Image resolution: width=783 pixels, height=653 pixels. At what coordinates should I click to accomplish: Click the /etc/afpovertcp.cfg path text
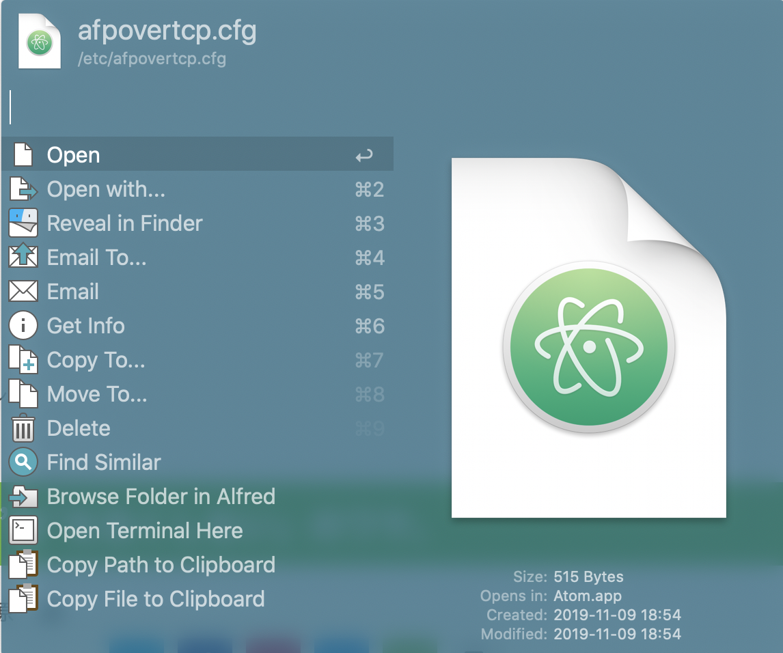(152, 59)
